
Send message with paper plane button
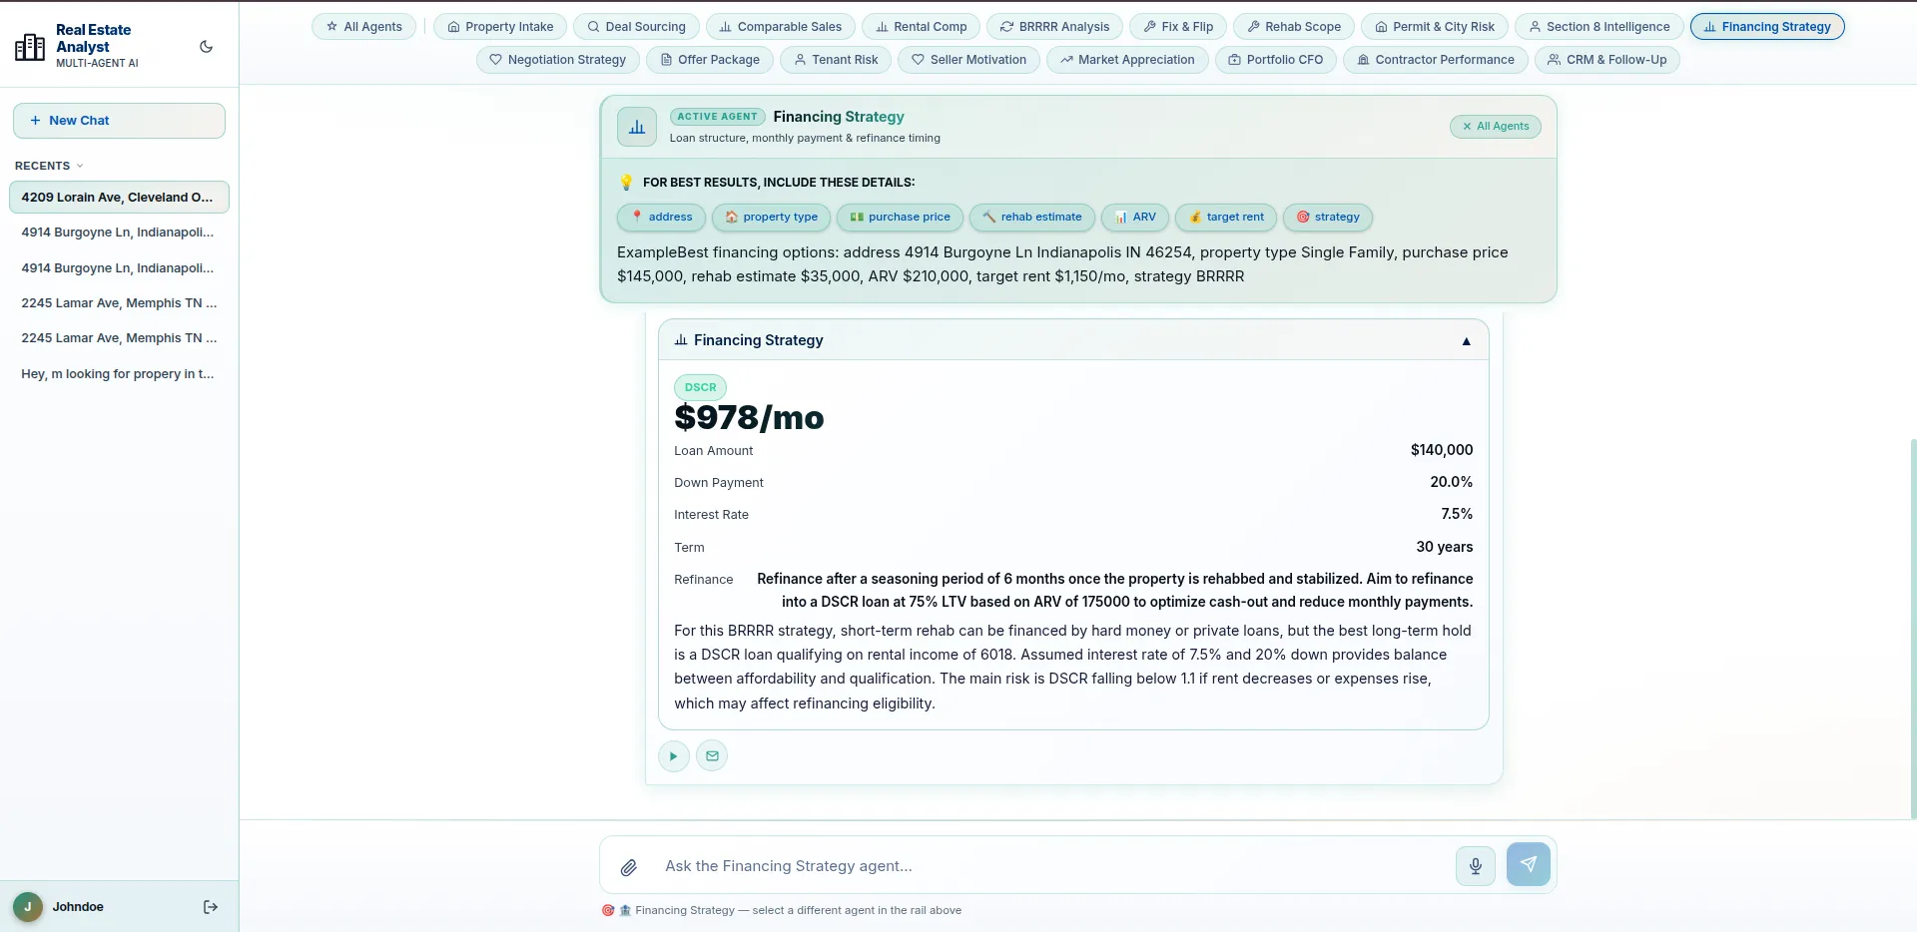pos(1528,864)
